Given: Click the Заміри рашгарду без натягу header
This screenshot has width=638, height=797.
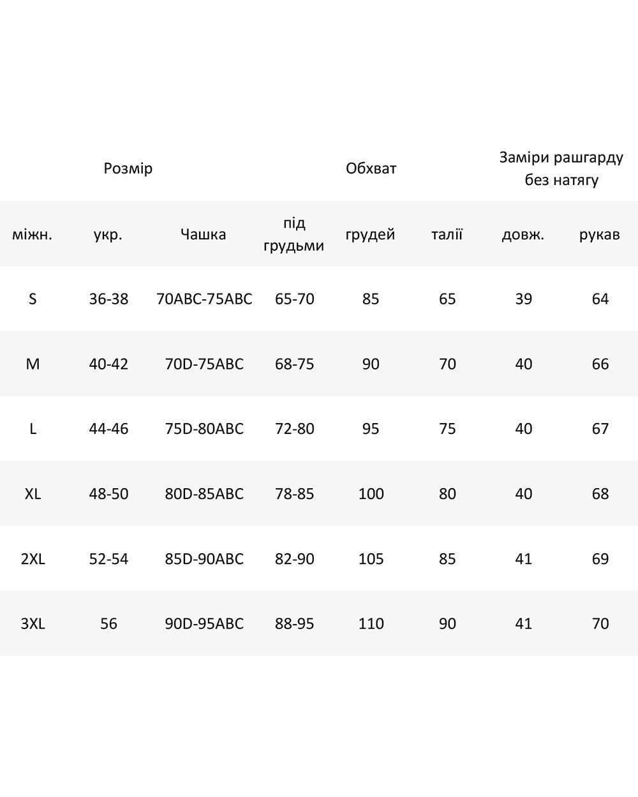Looking at the screenshot, I should pyautogui.click(x=561, y=168).
